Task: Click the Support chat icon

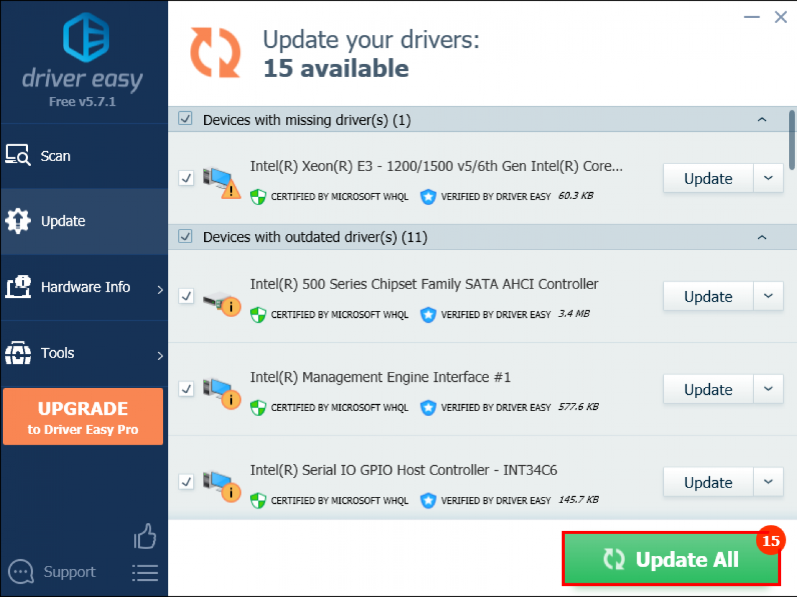Action: tap(20, 572)
